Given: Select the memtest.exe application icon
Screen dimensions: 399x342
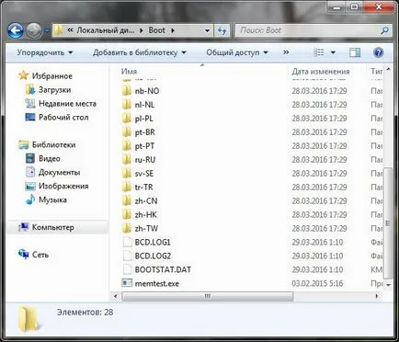Looking at the screenshot, I should click(127, 283).
